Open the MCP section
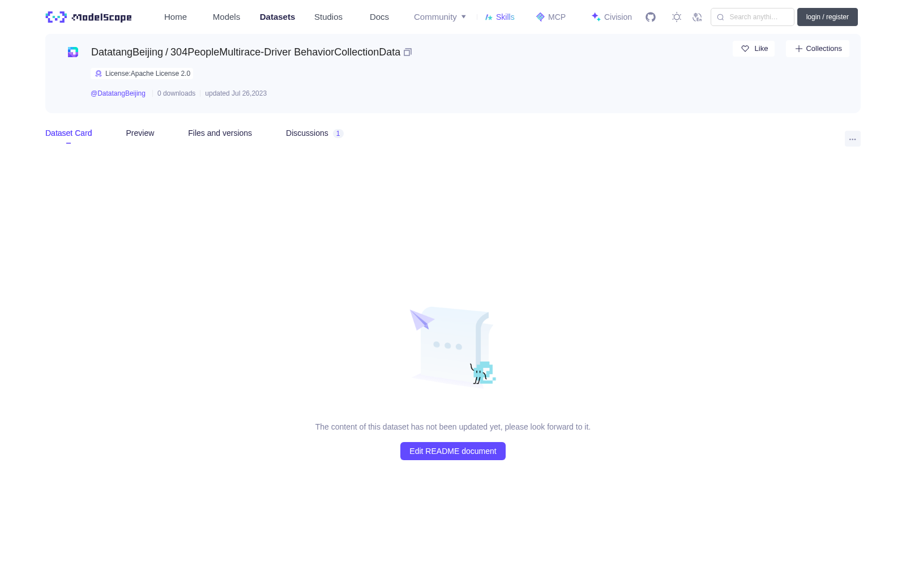Image resolution: width=906 pixels, height=566 pixels. click(550, 17)
